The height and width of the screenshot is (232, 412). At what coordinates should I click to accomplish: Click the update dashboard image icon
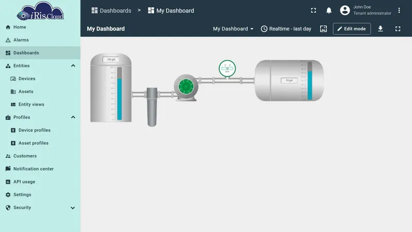tap(323, 29)
